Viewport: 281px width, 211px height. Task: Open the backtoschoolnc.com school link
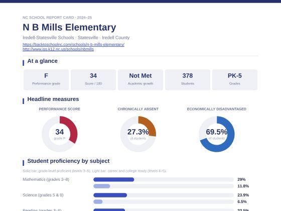coord(73,44)
